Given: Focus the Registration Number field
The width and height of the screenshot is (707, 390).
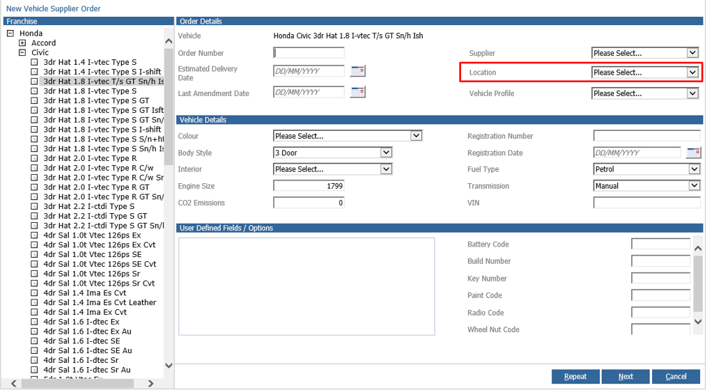Looking at the screenshot, I should pyautogui.click(x=647, y=136).
